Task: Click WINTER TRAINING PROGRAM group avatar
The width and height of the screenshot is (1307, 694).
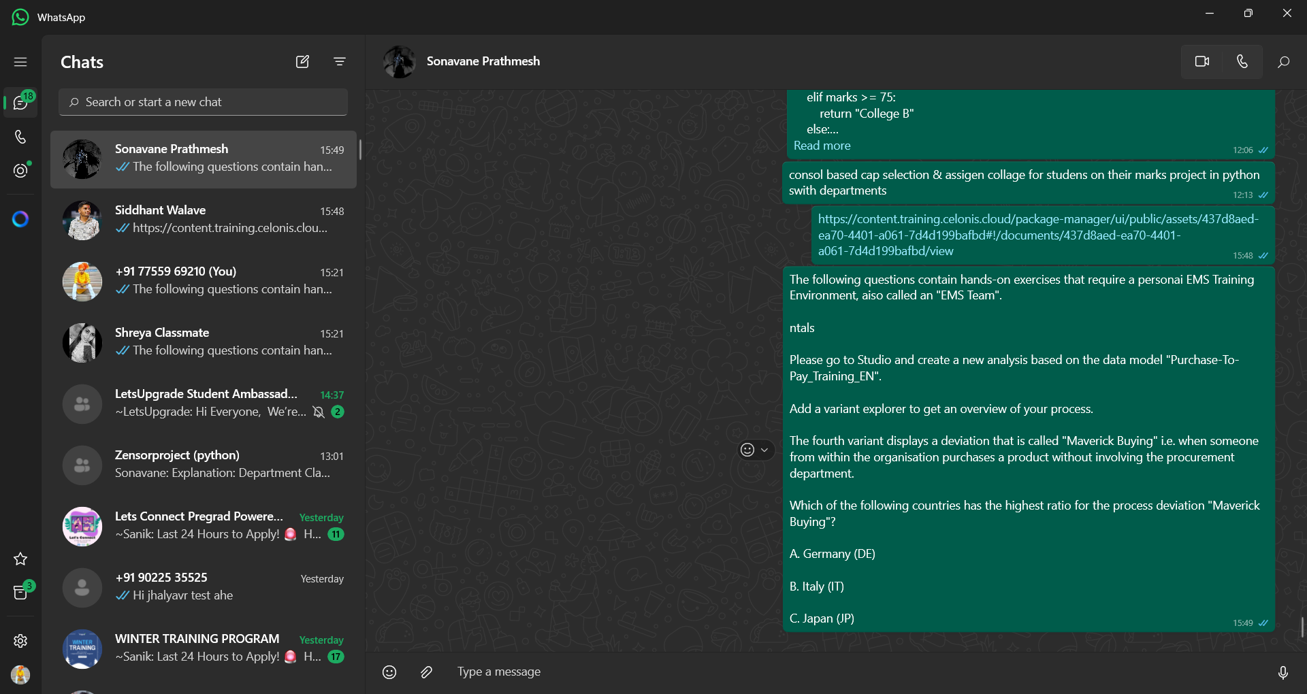Action: tap(82, 649)
